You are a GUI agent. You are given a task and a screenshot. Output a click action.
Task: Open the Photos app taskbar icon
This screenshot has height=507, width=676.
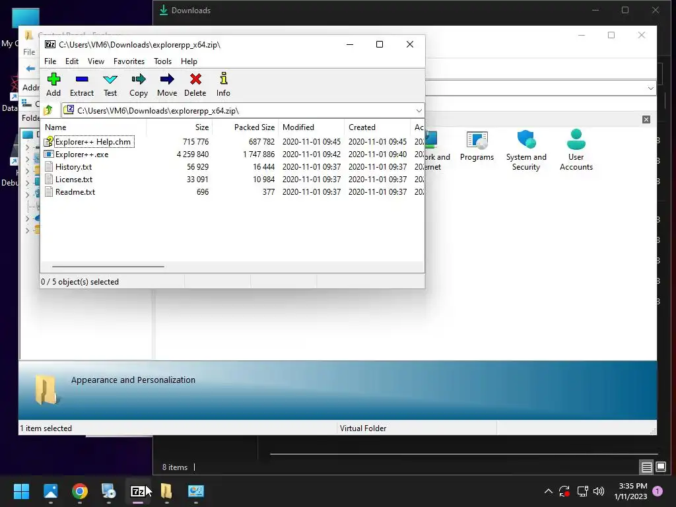click(50, 491)
